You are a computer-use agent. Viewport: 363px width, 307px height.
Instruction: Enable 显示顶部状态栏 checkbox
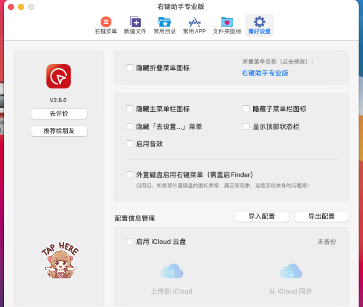click(246, 127)
